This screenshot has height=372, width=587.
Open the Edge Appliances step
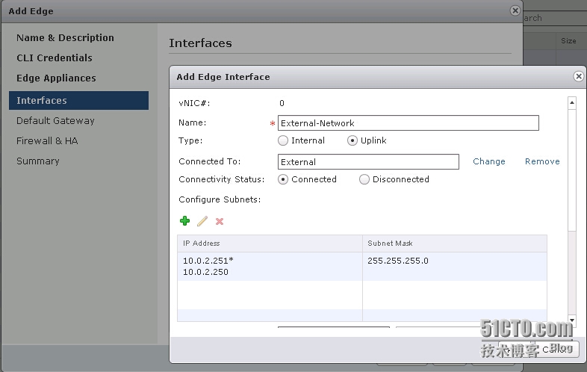pos(56,78)
